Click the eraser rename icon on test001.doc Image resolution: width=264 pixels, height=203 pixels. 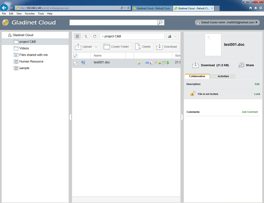click(155, 63)
